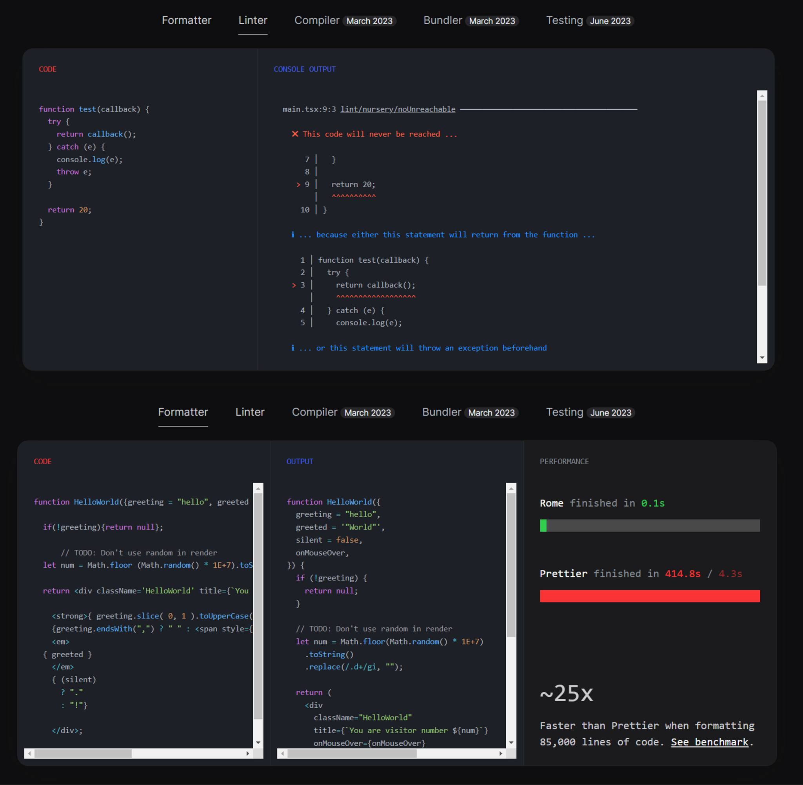Click the green Rome performance bar

[x=543, y=525]
